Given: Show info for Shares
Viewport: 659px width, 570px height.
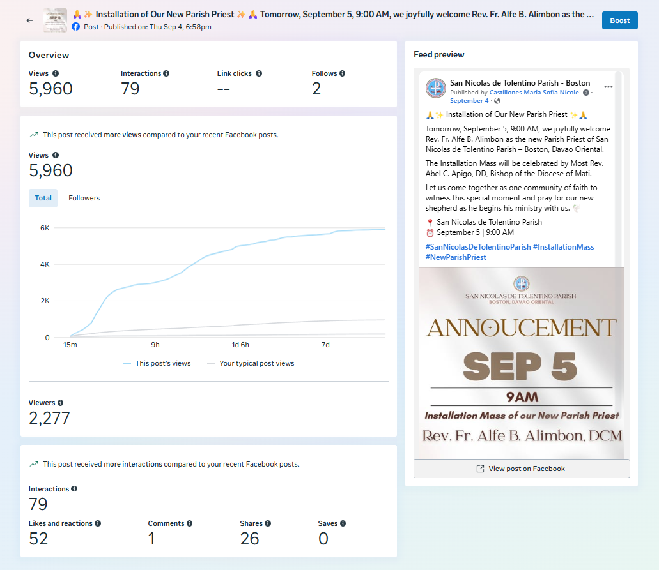Looking at the screenshot, I should point(268,523).
